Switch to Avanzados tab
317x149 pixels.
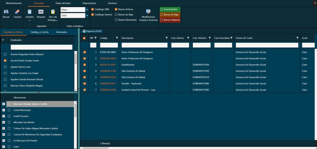(x=62, y=32)
